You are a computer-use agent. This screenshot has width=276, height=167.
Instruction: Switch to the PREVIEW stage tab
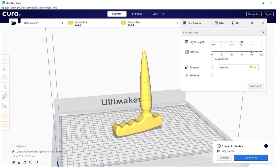(137, 14)
